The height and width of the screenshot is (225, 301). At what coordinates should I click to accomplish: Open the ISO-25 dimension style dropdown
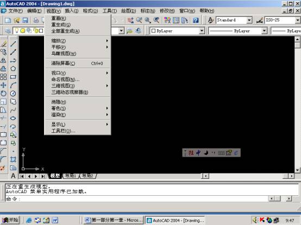(x=298, y=20)
